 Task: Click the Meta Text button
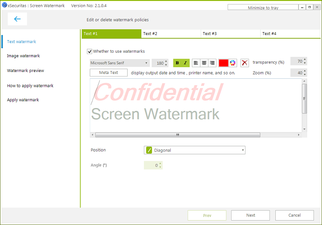[109, 73]
